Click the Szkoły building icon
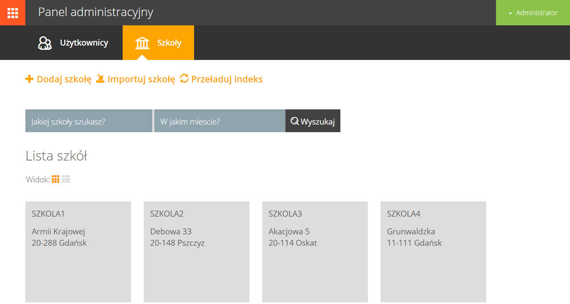This screenshot has height=304, width=570. point(142,43)
